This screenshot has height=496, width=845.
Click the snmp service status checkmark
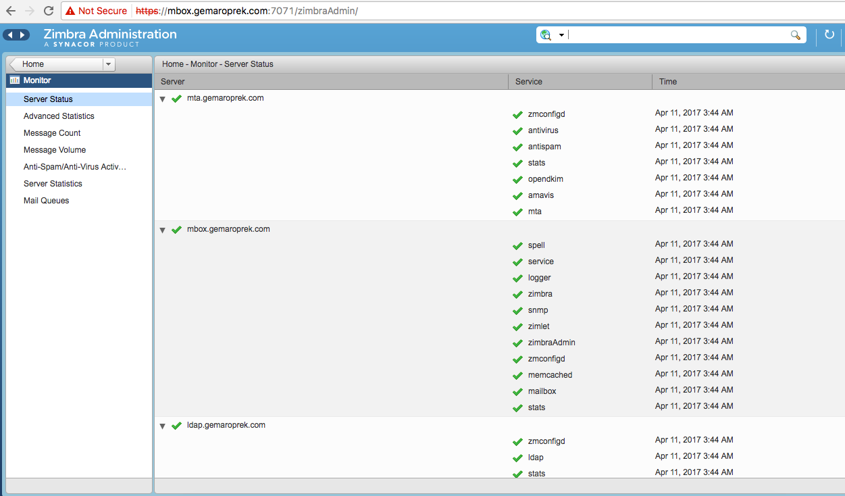tap(517, 311)
